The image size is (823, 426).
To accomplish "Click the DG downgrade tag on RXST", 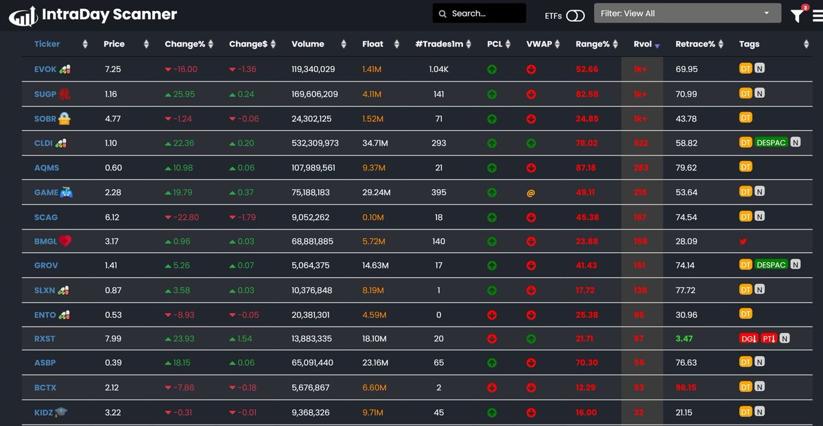I will coord(748,338).
